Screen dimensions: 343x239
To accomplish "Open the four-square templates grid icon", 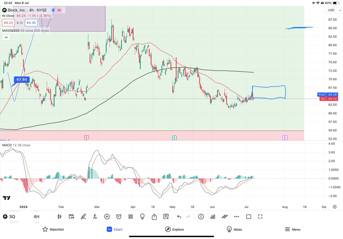I will pyautogui.click(x=130, y=217).
